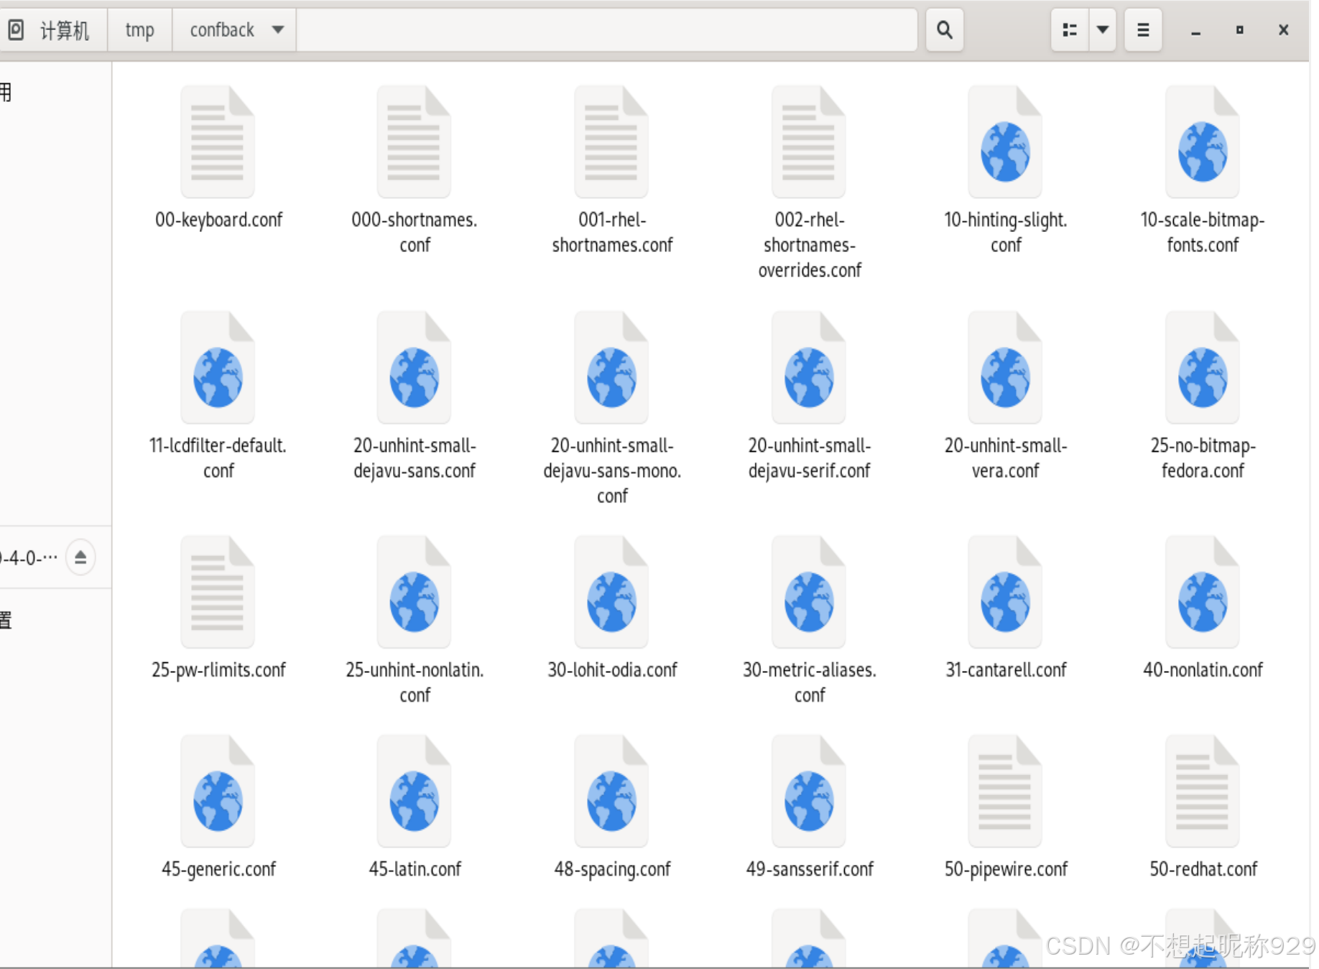Screen dimensions: 1319x969
Task: Select globe icon of 25-no-bitmap-fedora.conf
Action: pos(1203,367)
